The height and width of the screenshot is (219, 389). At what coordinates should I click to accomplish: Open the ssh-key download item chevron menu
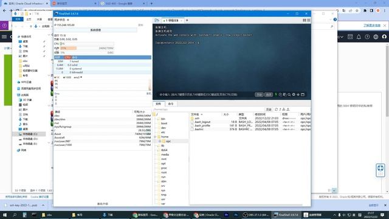coord(43,206)
